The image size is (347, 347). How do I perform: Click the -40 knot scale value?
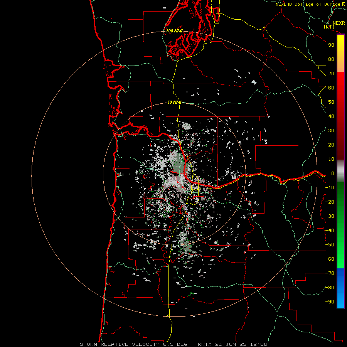point(330,231)
